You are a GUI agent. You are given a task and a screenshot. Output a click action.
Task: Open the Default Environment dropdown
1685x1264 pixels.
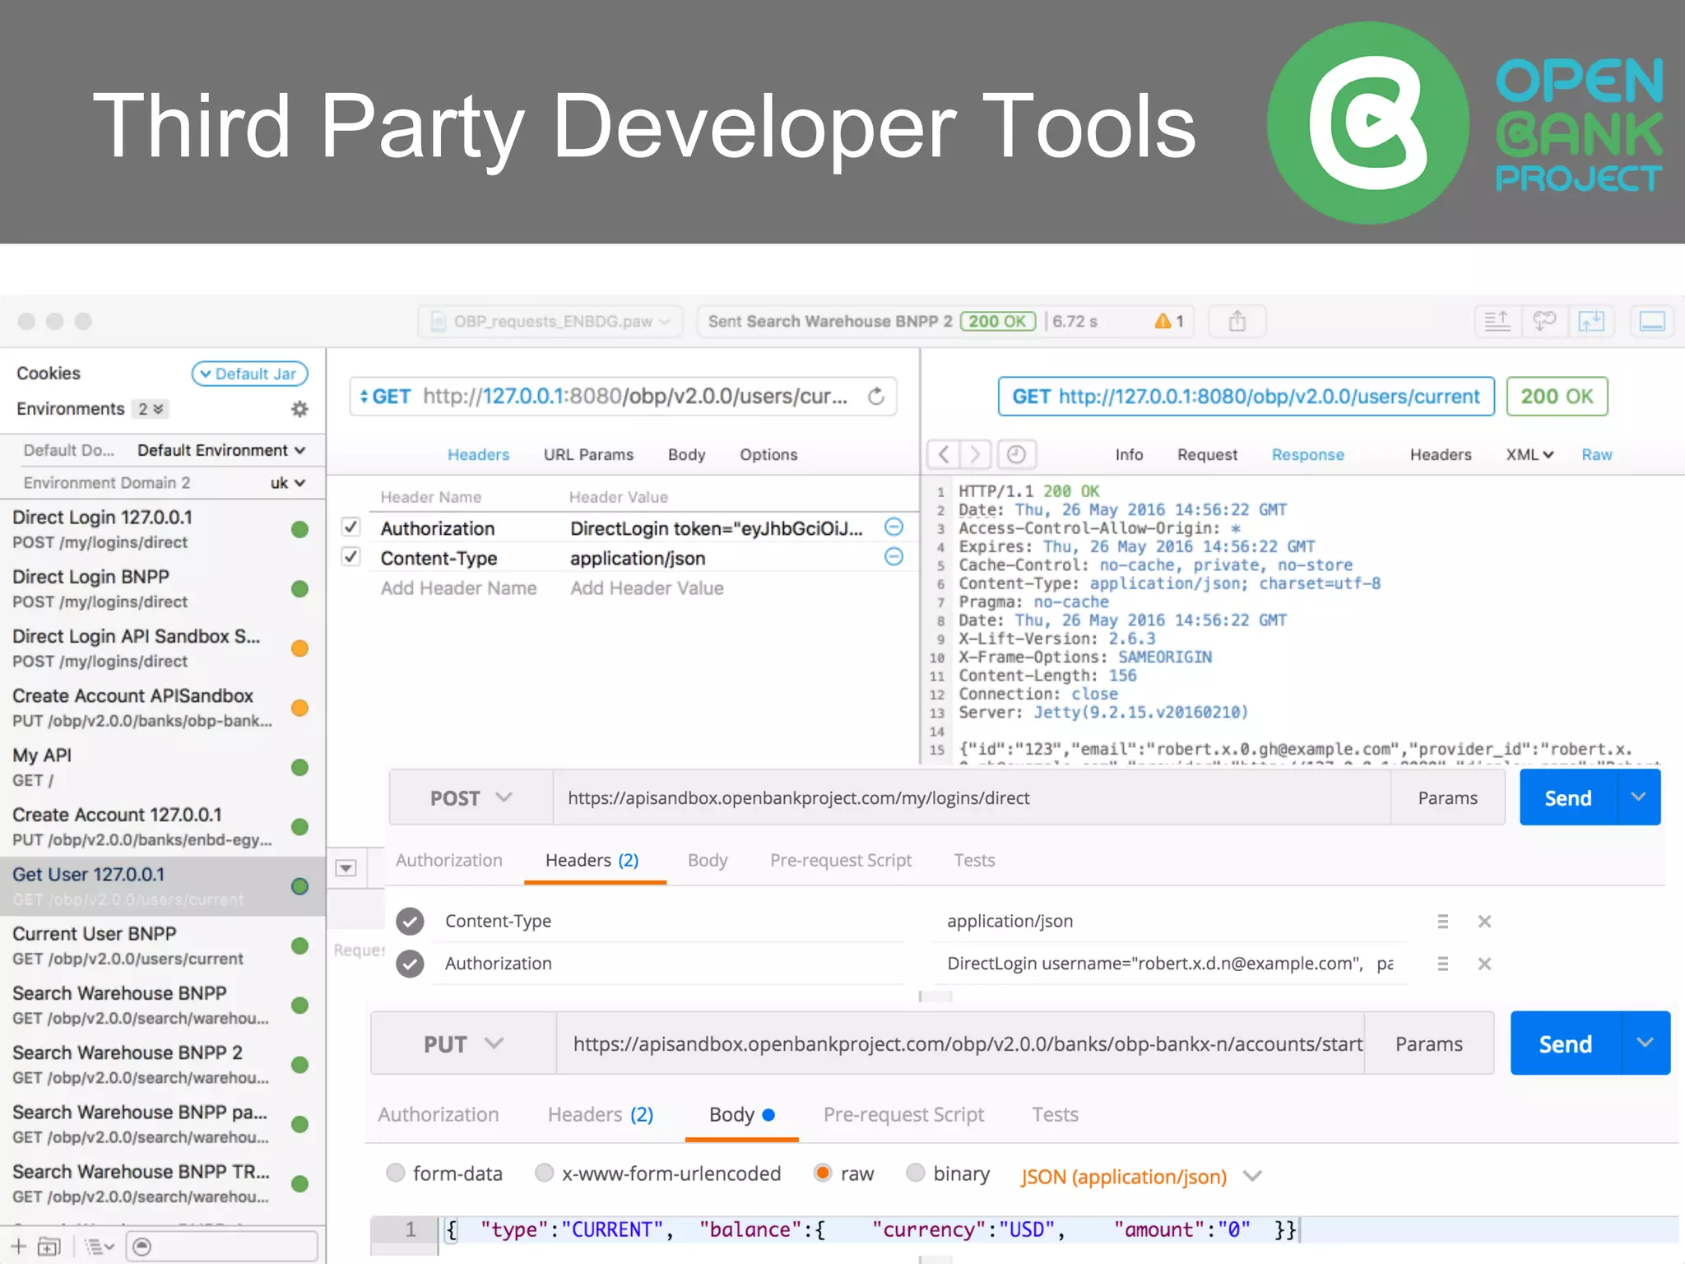pyautogui.click(x=221, y=450)
